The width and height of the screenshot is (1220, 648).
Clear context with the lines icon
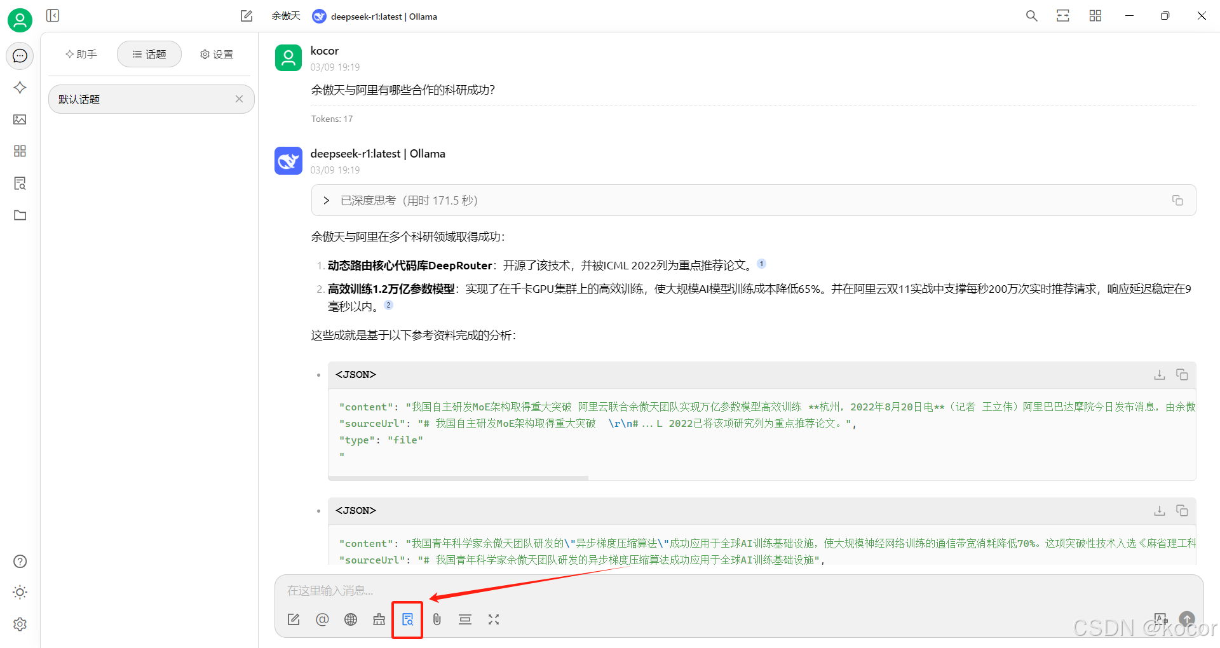tap(465, 619)
